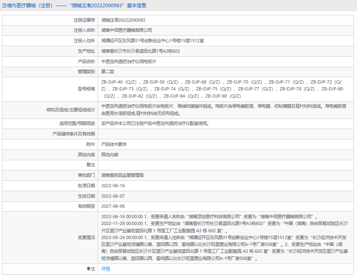This screenshot has height=276, width=357.
Task: Click the 注册人住所 label
Action: pos(84,41)
